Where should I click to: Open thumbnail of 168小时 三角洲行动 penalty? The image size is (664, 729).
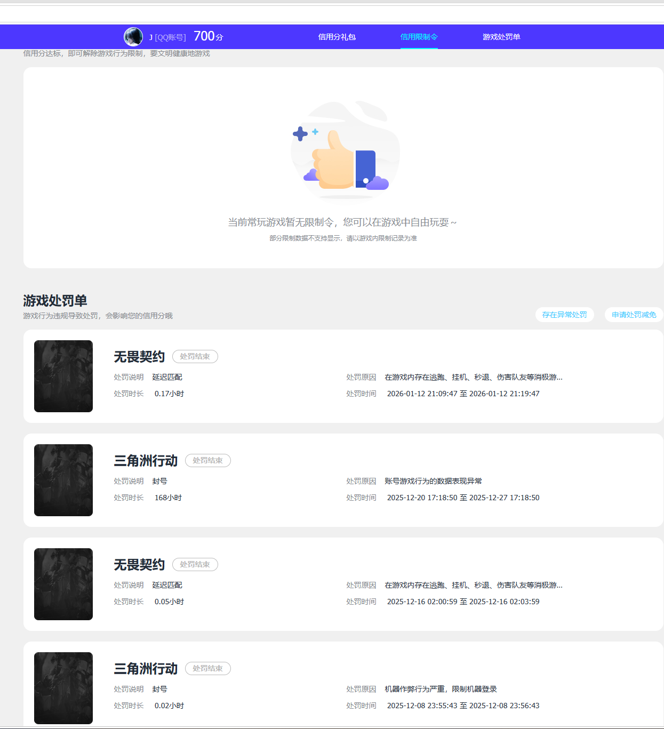point(63,480)
